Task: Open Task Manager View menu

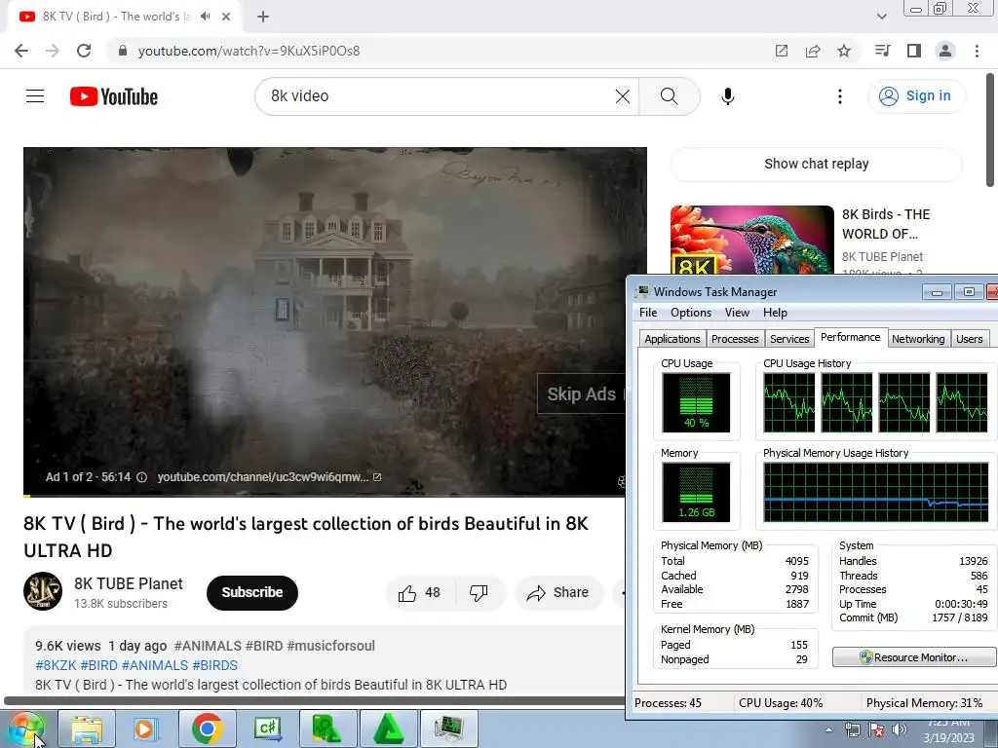Action: click(x=737, y=313)
